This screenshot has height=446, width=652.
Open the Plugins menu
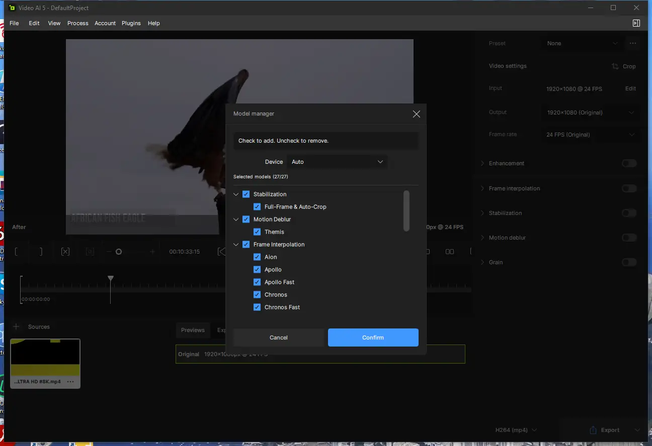[x=131, y=23]
